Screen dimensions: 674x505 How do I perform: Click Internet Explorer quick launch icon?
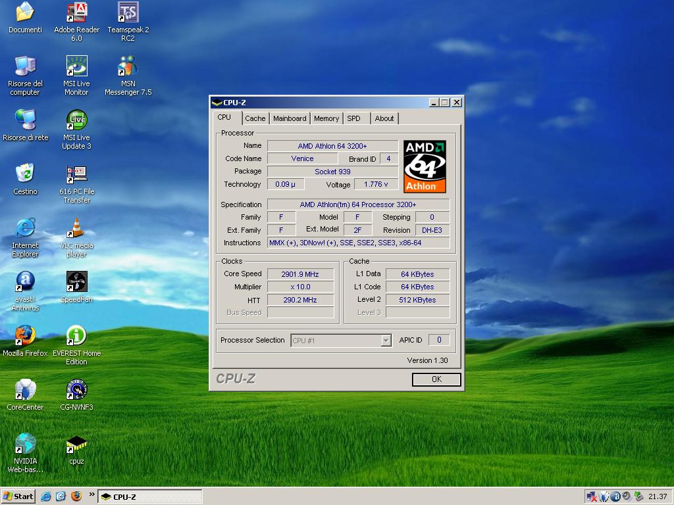[46, 496]
